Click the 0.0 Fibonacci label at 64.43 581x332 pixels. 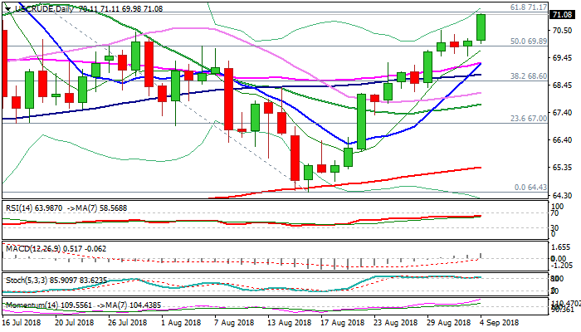point(529,187)
